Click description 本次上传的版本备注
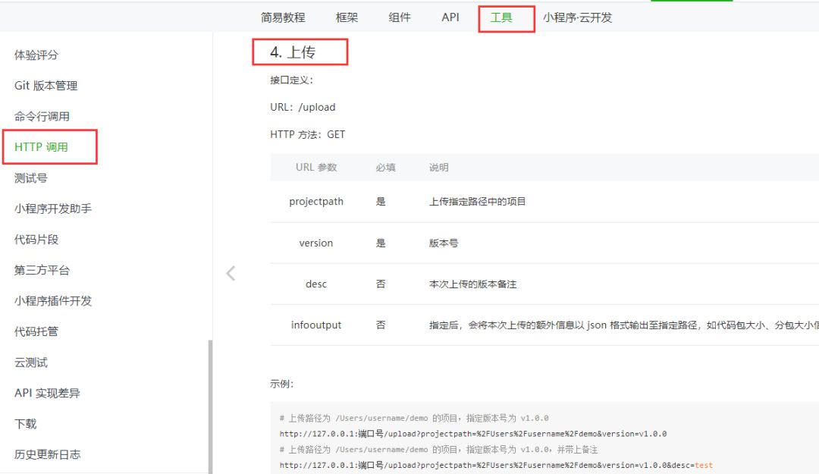 coord(472,284)
